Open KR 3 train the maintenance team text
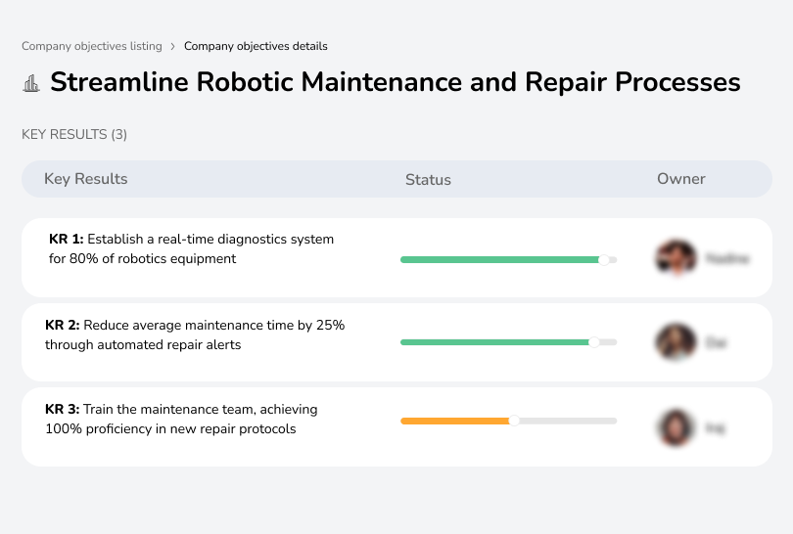Viewport: 793px width, 534px height. (181, 419)
